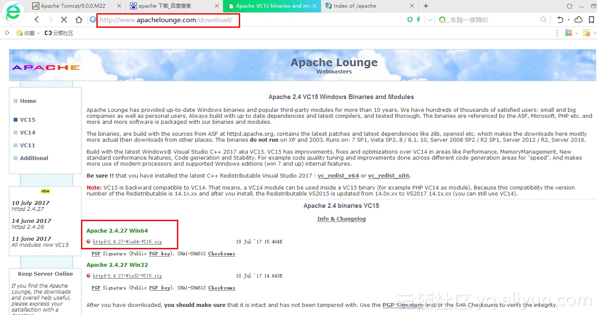Open the address bar dropdown arrow
The image size is (597, 315).
coord(430,20)
